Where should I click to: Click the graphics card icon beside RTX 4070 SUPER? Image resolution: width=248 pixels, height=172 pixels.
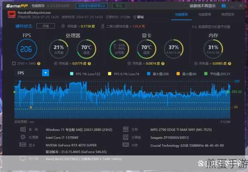[x=23, y=145]
